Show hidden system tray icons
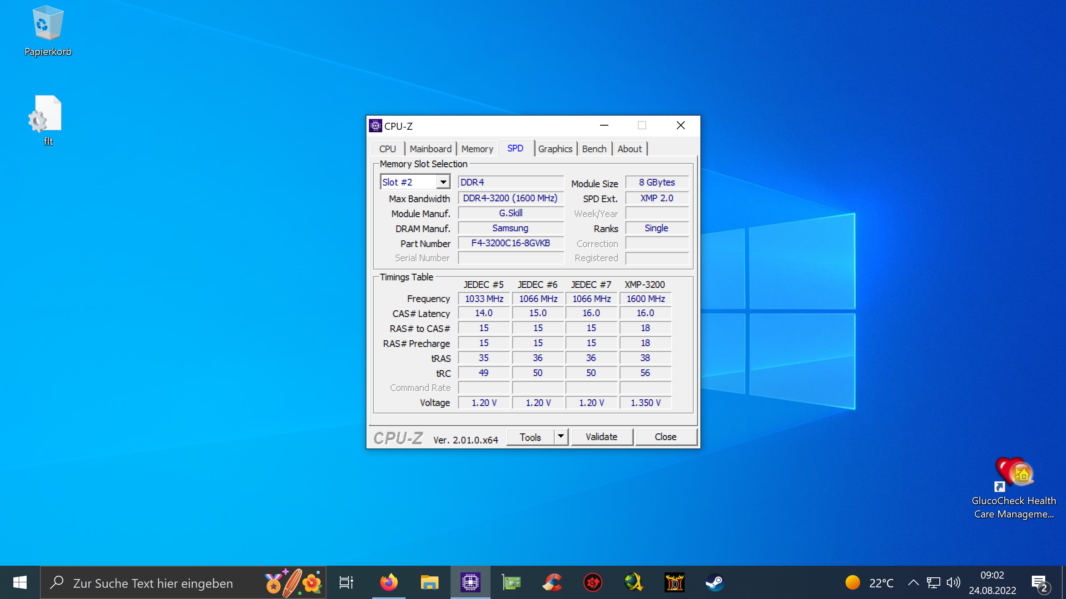 [x=913, y=582]
